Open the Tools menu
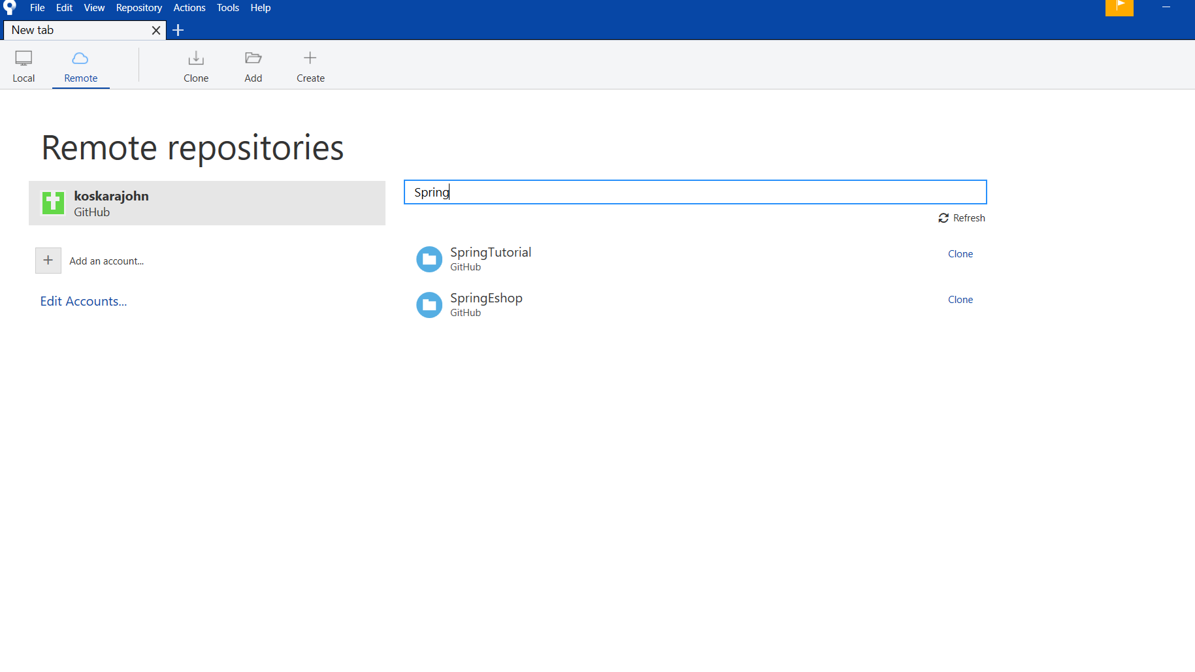The width and height of the screenshot is (1195, 672). (x=228, y=8)
